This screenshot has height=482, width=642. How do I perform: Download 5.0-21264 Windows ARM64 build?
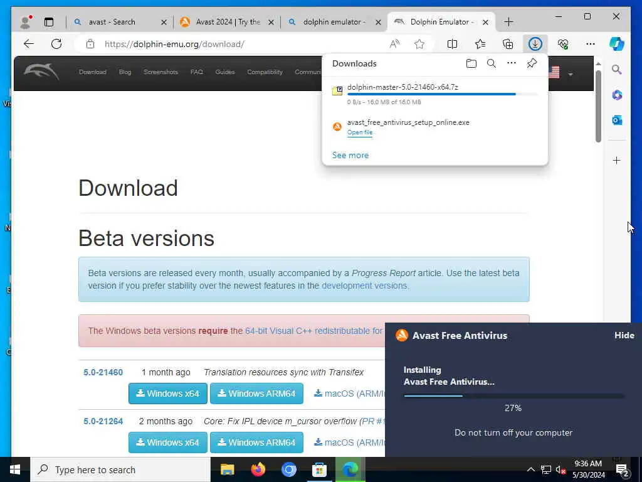pos(256,442)
